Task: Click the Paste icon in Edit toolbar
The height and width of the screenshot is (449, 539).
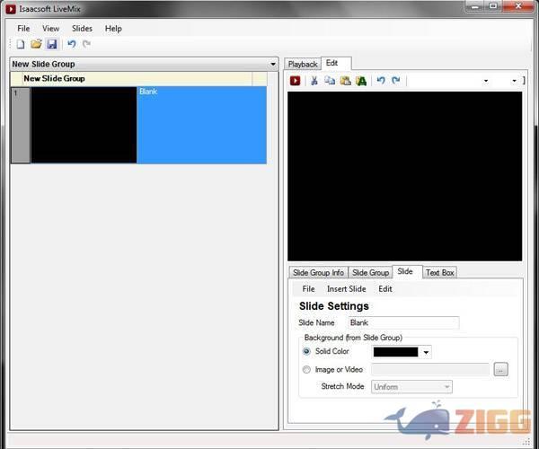Action: coord(345,81)
